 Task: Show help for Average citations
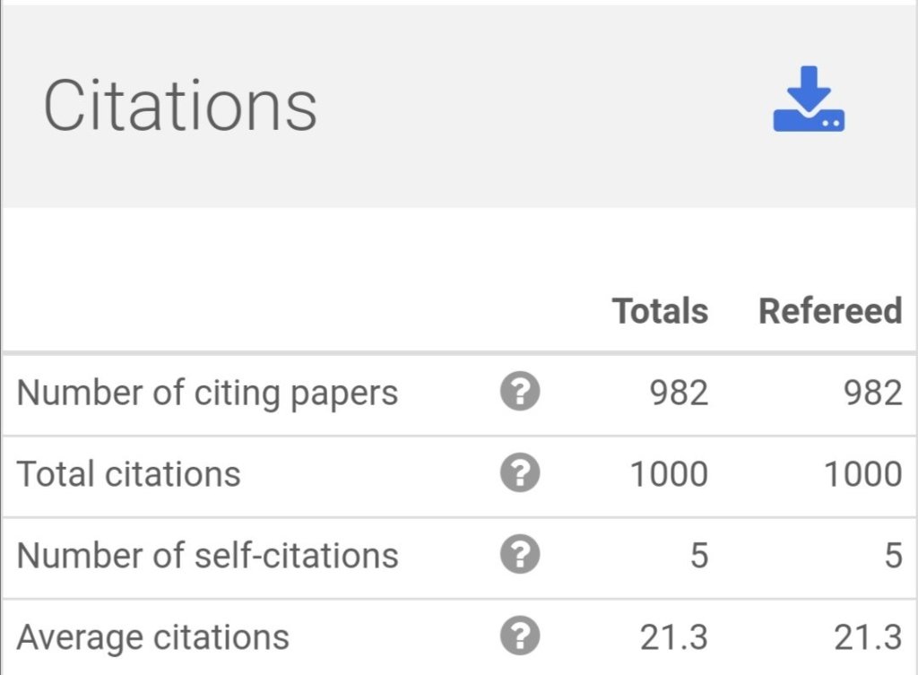click(x=520, y=637)
